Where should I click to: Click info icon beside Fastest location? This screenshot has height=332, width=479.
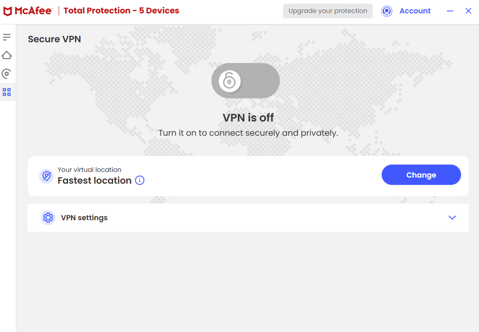point(140,180)
